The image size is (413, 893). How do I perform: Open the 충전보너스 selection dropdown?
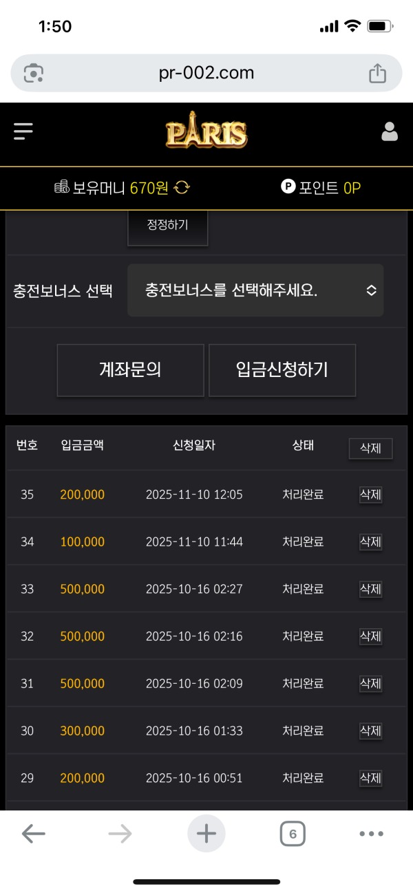tap(255, 290)
